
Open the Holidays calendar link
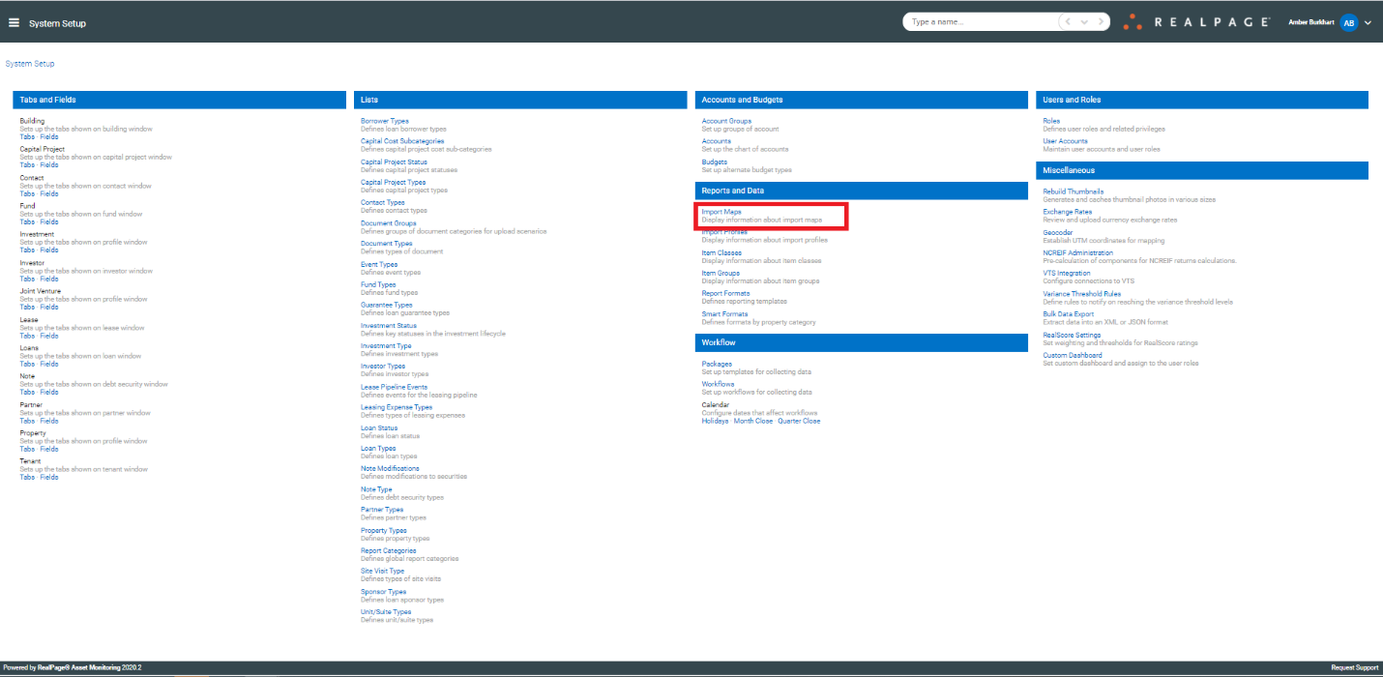click(715, 421)
